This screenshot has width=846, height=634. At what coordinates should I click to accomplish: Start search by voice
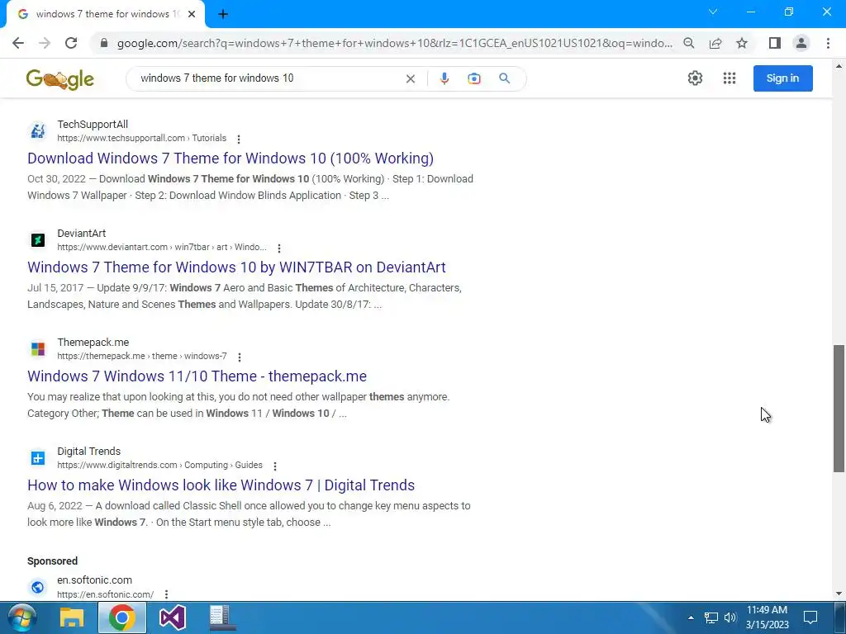(x=444, y=78)
